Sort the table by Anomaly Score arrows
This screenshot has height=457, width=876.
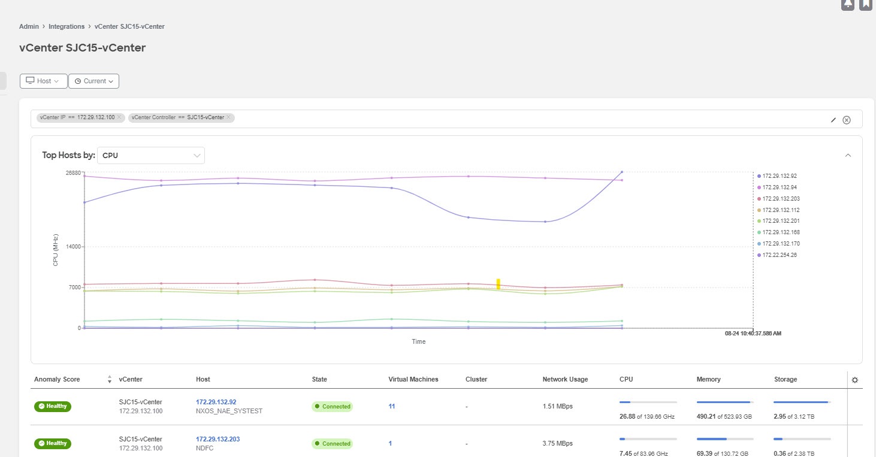pos(109,379)
